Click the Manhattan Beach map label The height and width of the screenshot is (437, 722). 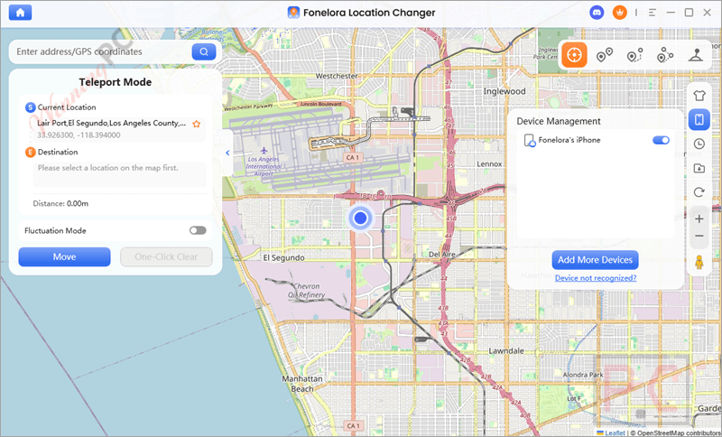pos(302,384)
